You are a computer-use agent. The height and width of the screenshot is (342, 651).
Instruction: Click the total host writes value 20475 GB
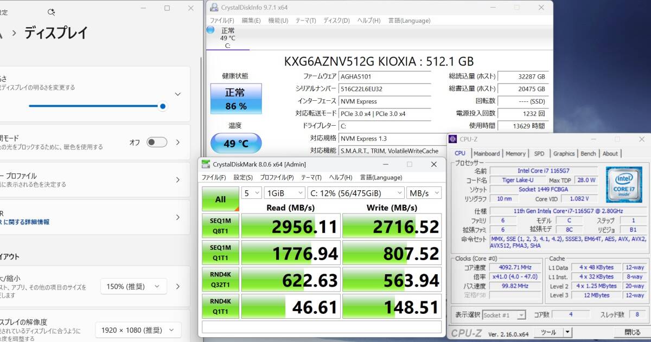[523, 89]
